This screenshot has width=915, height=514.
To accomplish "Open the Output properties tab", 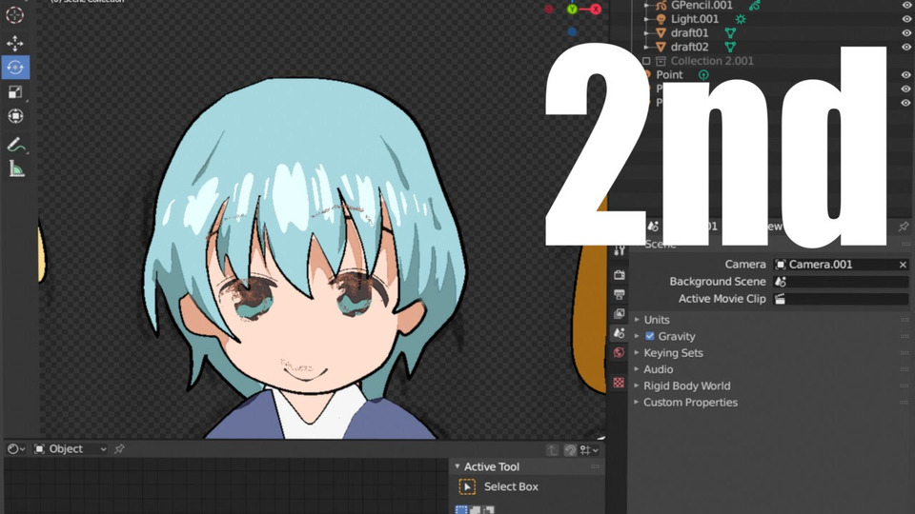I will click(620, 294).
